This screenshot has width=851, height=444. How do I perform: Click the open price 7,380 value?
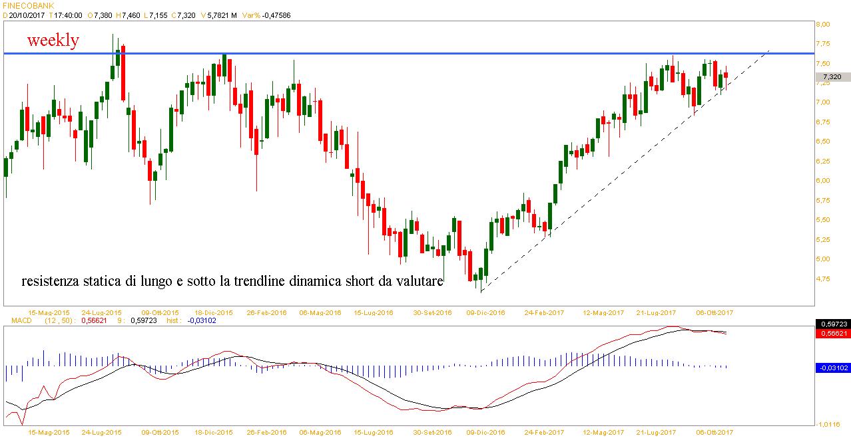coord(103,15)
